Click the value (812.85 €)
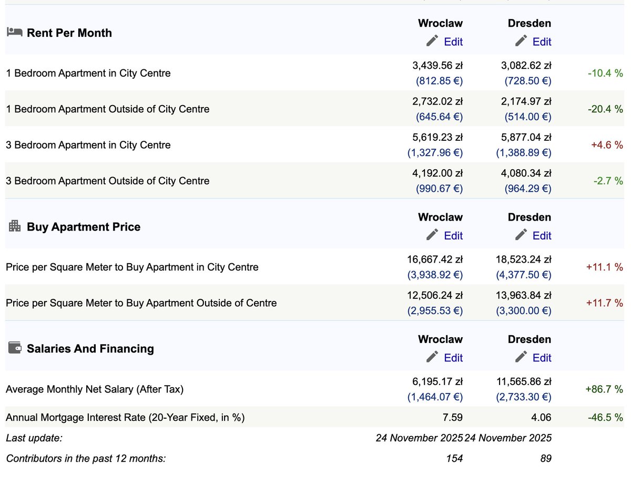The width and height of the screenshot is (631, 477). 440,81
